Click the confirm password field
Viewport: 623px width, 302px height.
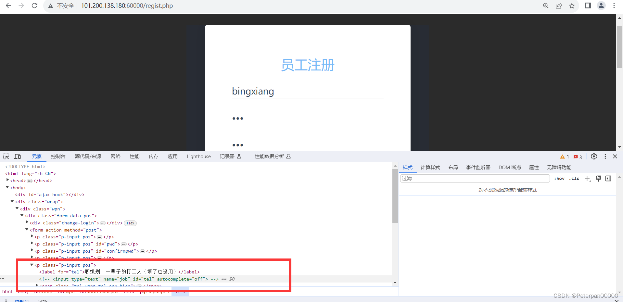click(308, 145)
